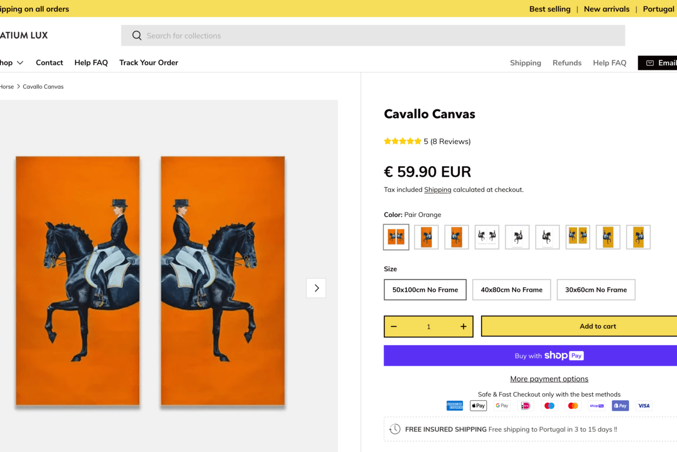The height and width of the screenshot is (452, 677).
Task: Click the Google Pay icon
Action: [x=502, y=406]
